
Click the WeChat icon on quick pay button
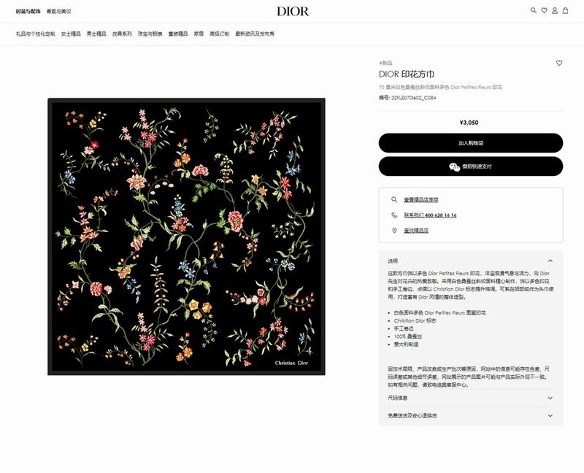[454, 167]
